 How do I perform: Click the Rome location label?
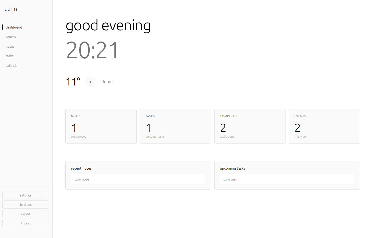click(x=107, y=82)
